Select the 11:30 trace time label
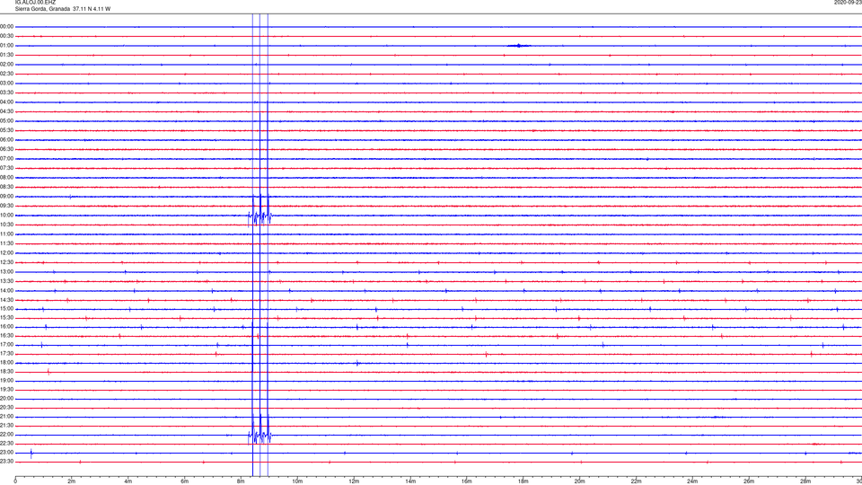Image resolution: width=862 pixels, height=485 pixels. (7, 243)
